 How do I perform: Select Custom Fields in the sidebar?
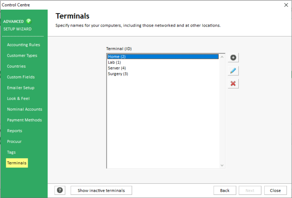21,77
